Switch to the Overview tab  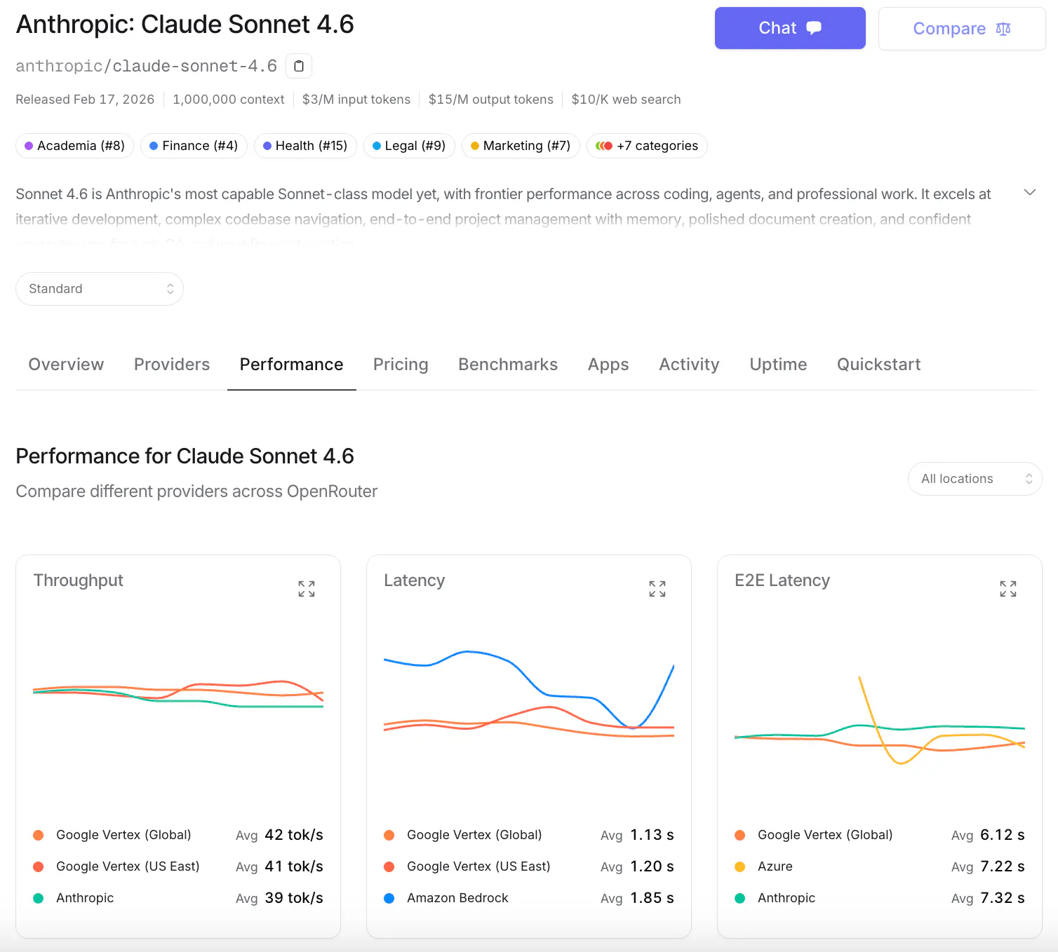[66, 365]
